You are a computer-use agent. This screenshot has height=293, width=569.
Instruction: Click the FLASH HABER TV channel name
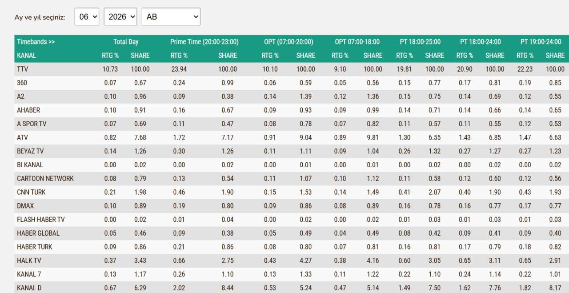(41, 220)
